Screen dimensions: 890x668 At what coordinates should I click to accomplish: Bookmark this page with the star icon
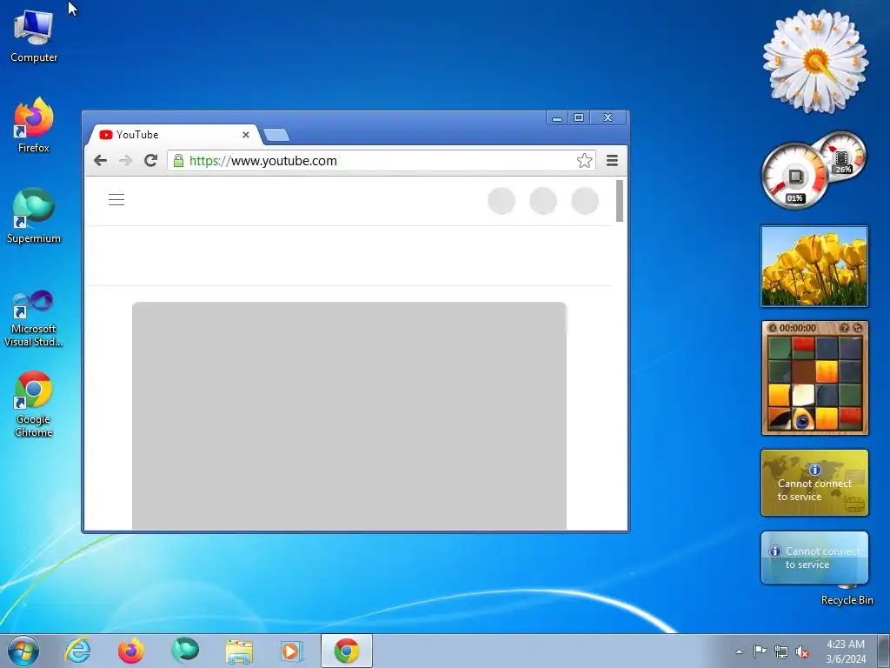coord(584,161)
